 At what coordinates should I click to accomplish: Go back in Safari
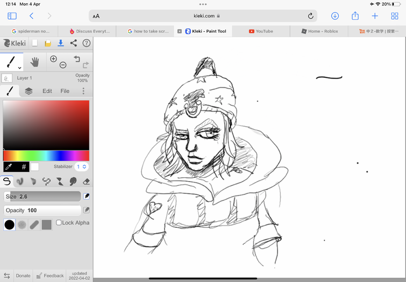(x=31, y=16)
